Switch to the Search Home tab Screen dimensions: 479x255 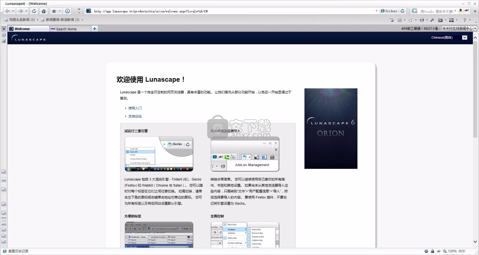pyautogui.click(x=70, y=29)
